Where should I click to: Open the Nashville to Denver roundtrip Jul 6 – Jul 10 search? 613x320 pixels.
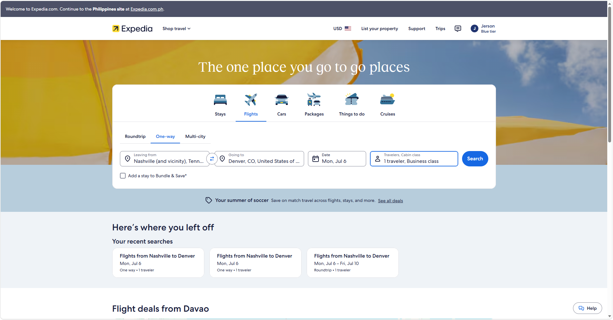point(353,263)
